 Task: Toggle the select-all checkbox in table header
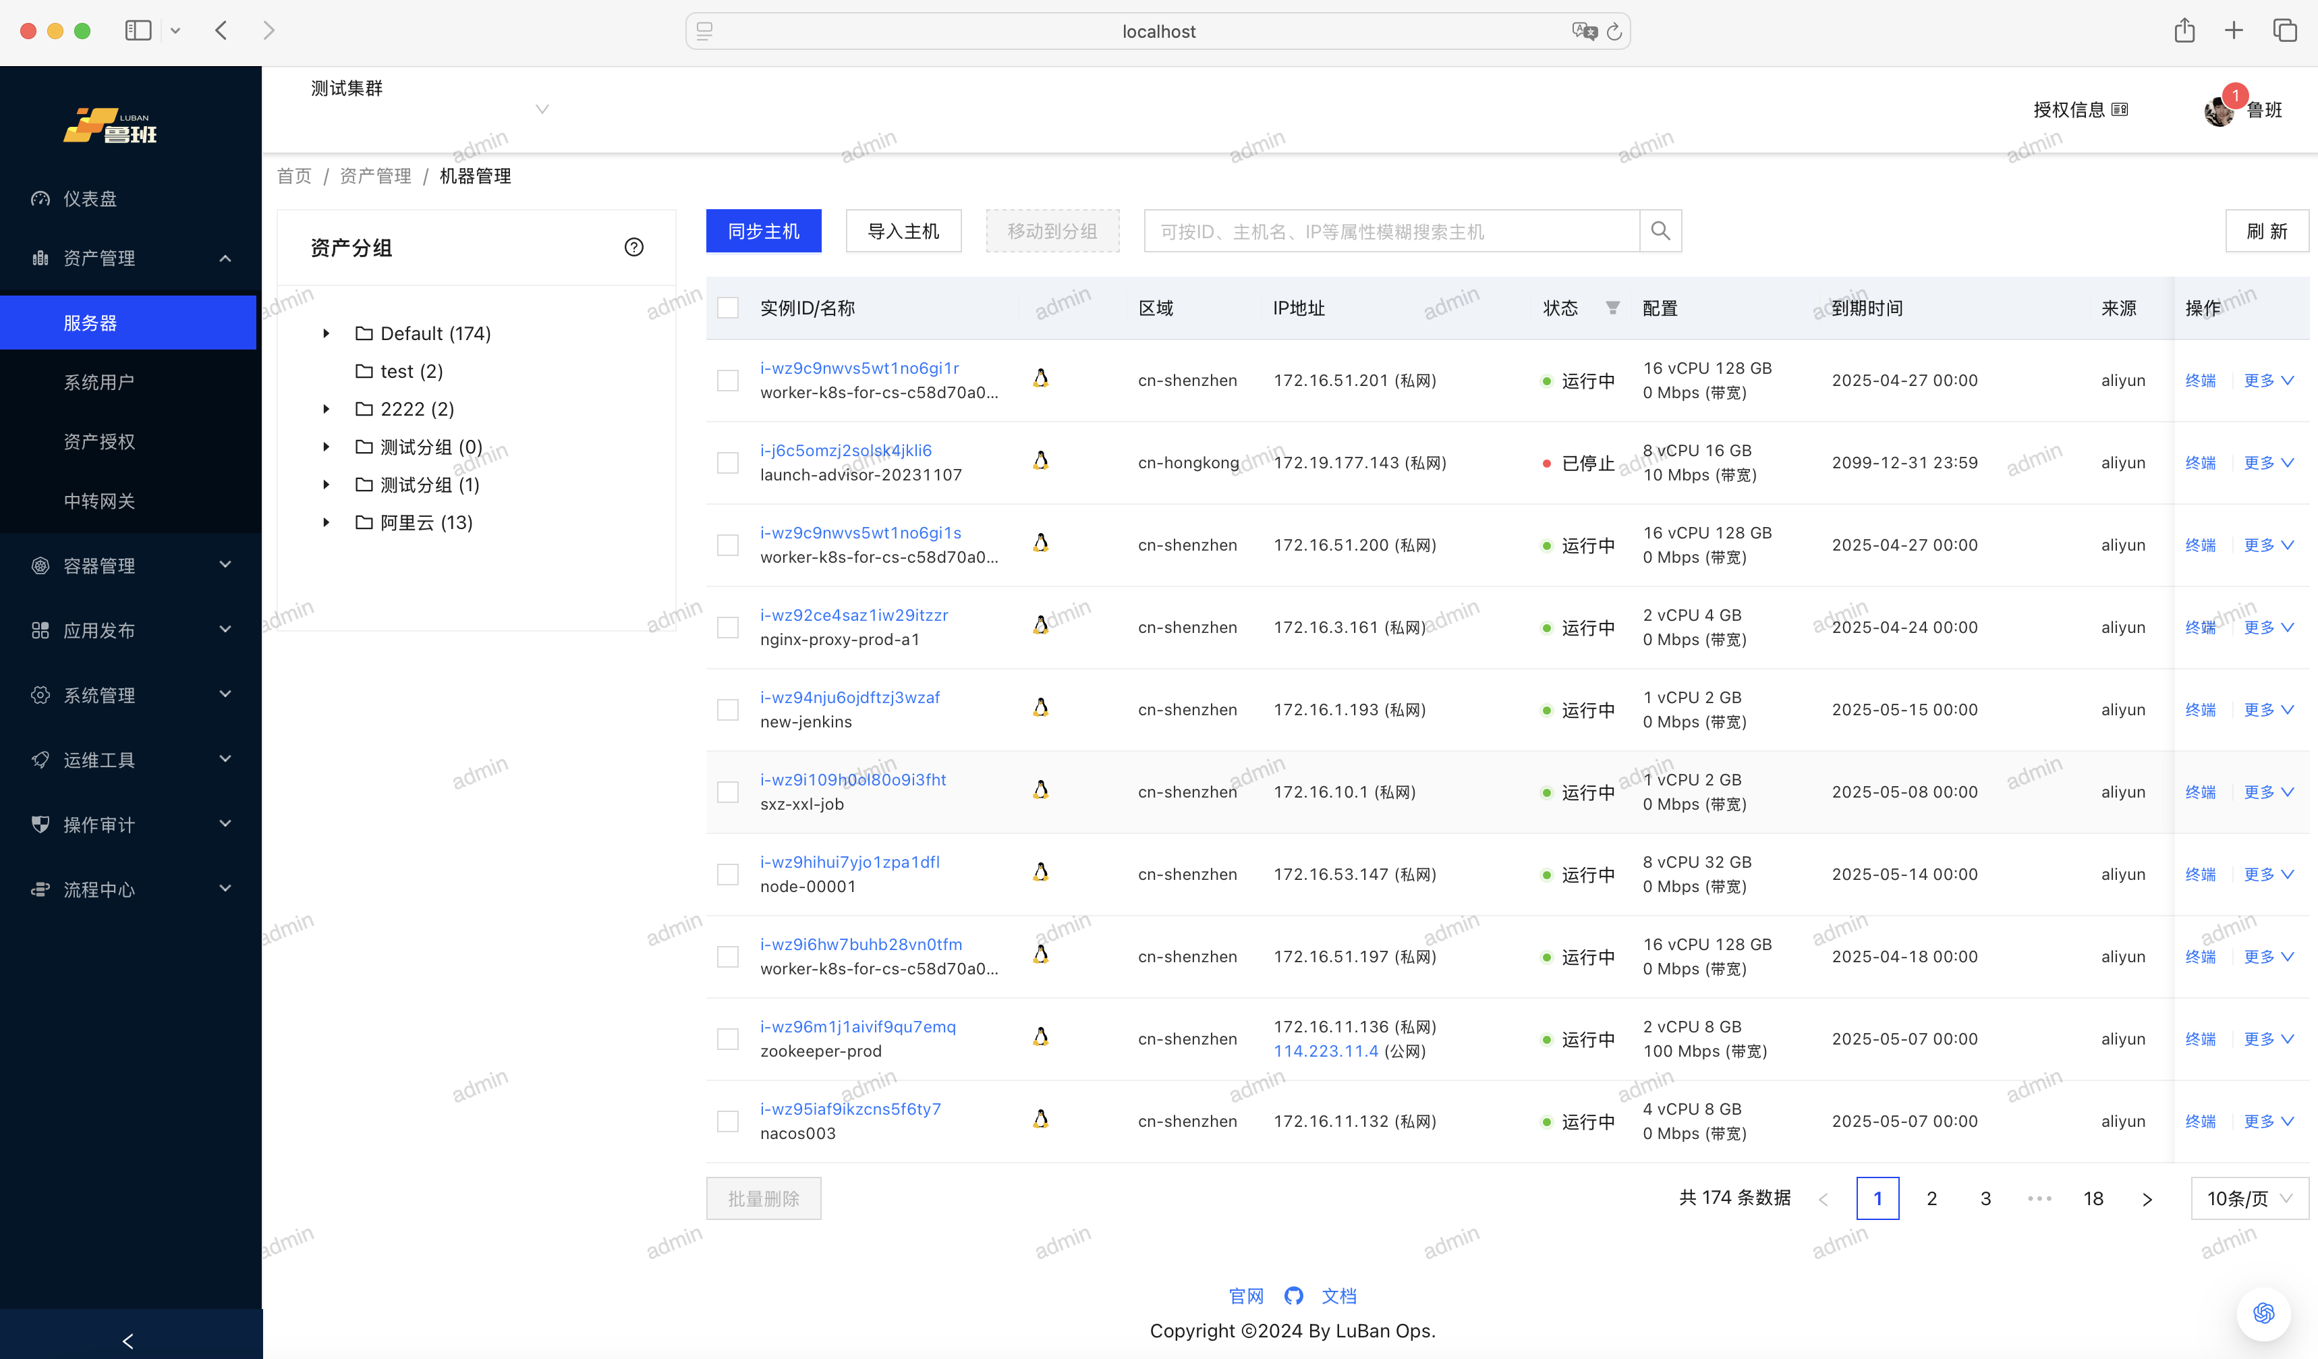(x=728, y=307)
